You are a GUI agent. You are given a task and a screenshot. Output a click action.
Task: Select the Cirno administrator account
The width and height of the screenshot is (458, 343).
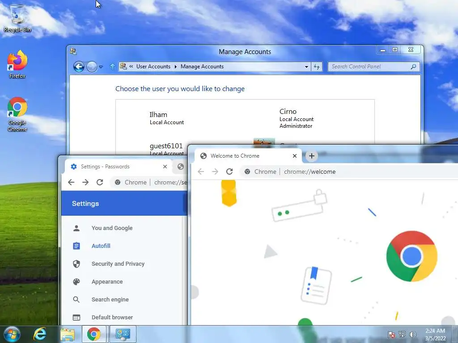pos(297,118)
